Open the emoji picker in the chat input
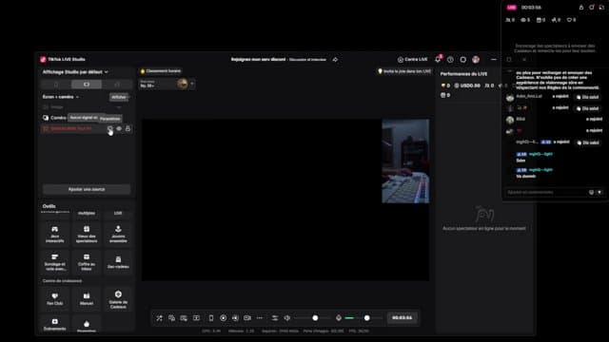Viewport: 609px width, 342px height. (591, 192)
